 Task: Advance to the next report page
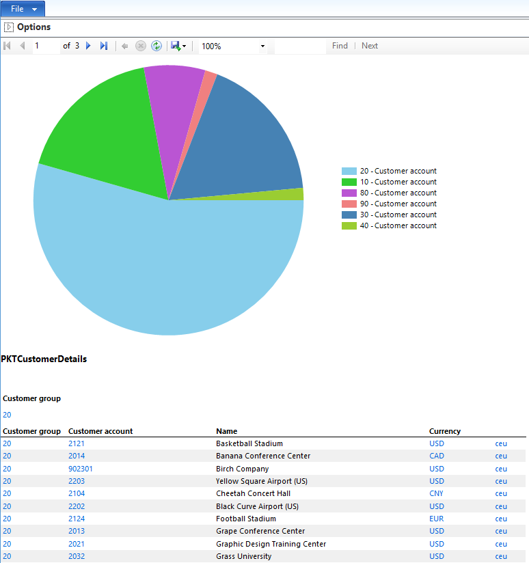click(88, 46)
